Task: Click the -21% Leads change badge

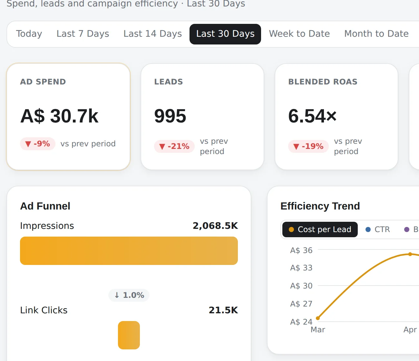Action: coord(174,146)
